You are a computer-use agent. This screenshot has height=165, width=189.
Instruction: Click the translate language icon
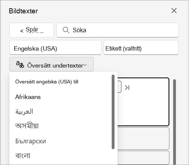(x=20, y=65)
